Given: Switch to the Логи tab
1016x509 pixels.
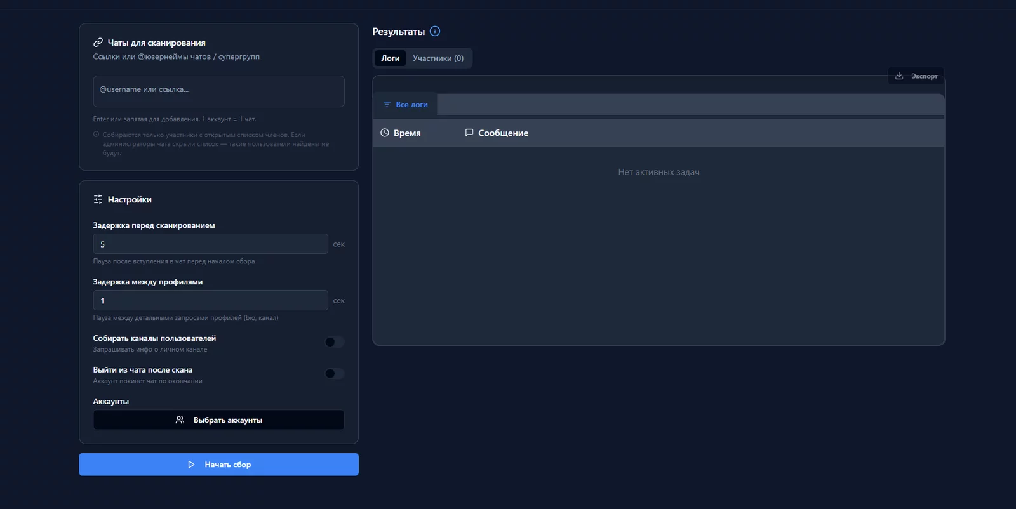Looking at the screenshot, I should click(x=390, y=58).
